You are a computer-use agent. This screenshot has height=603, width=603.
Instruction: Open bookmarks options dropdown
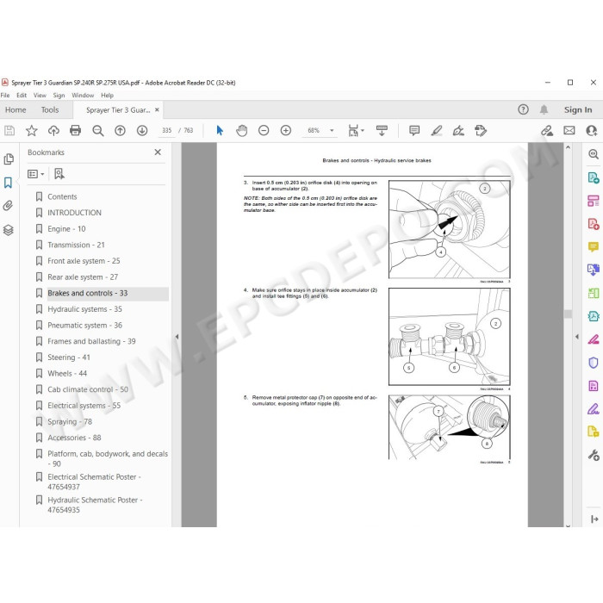click(36, 174)
